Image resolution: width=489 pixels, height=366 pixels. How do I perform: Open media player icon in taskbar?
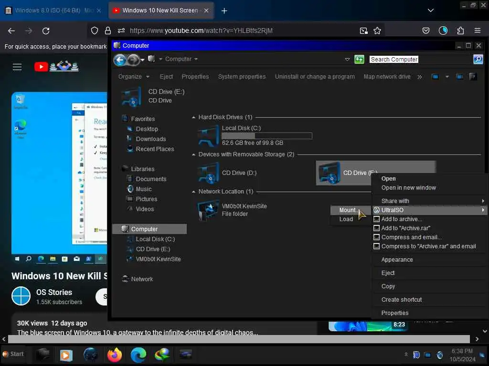pyautogui.click(x=66, y=355)
